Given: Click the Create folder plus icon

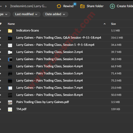Looking at the screenshot, I should point(112,6).
